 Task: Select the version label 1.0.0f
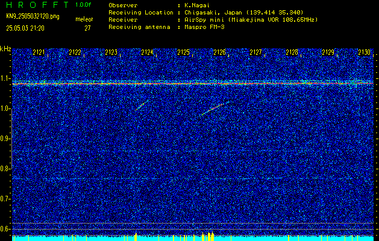click(x=83, y=5)
